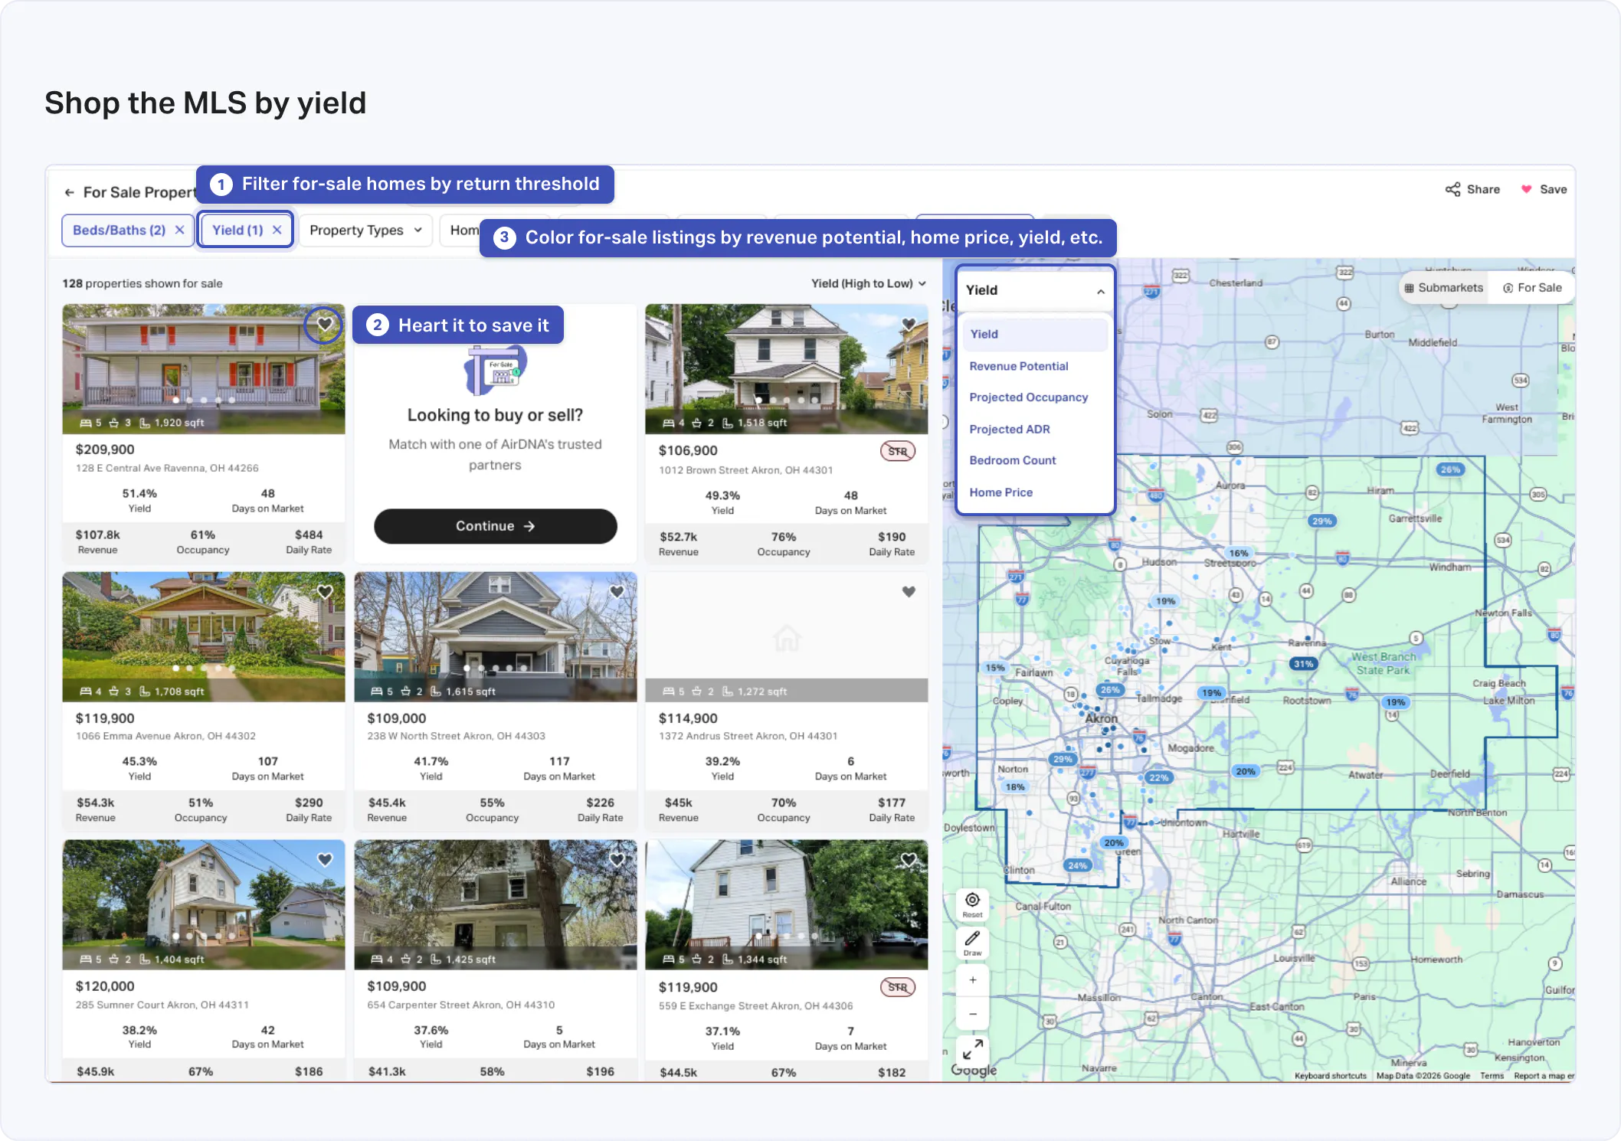Open Keyboard shortcuts on the map
Screen dimensions: 1621x1141
[x=1331, y=1076]
